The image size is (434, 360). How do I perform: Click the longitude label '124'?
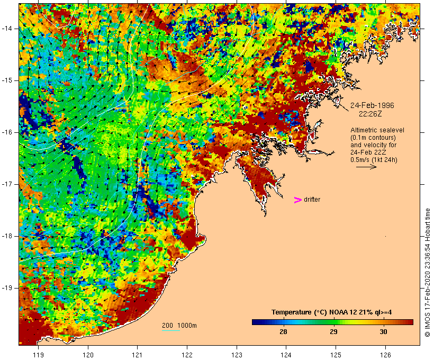[x=286, y=355]
